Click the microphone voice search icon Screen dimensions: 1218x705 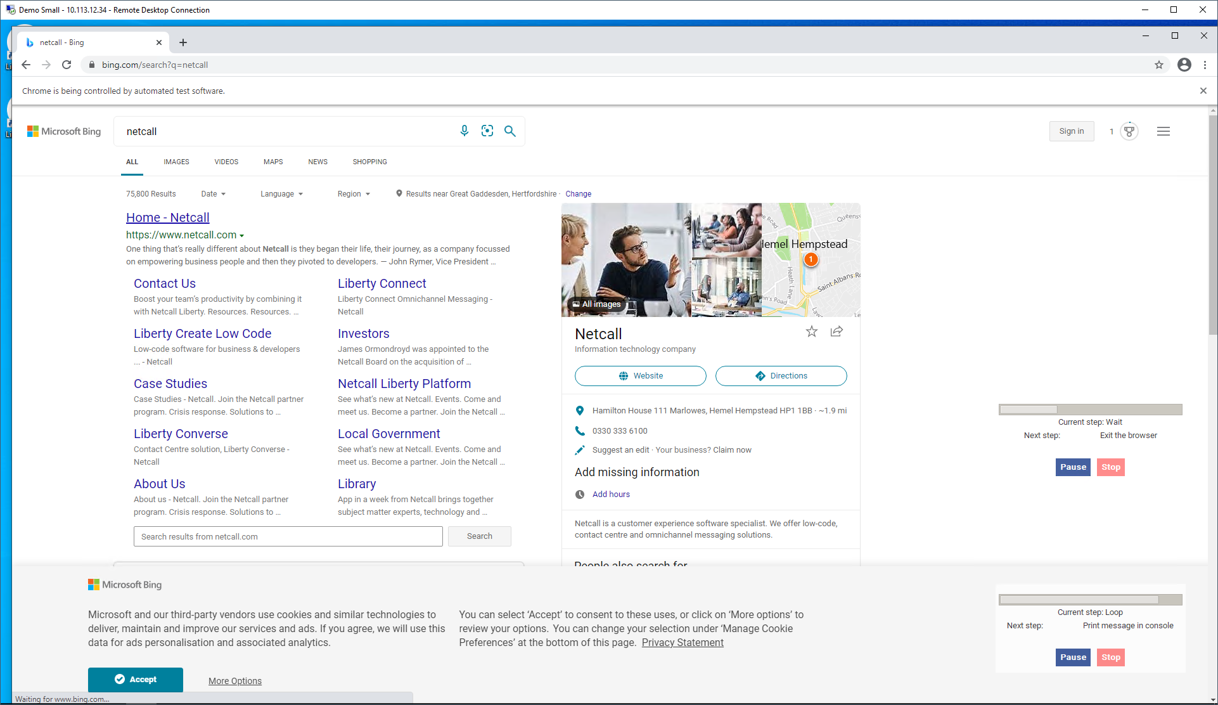465,131
